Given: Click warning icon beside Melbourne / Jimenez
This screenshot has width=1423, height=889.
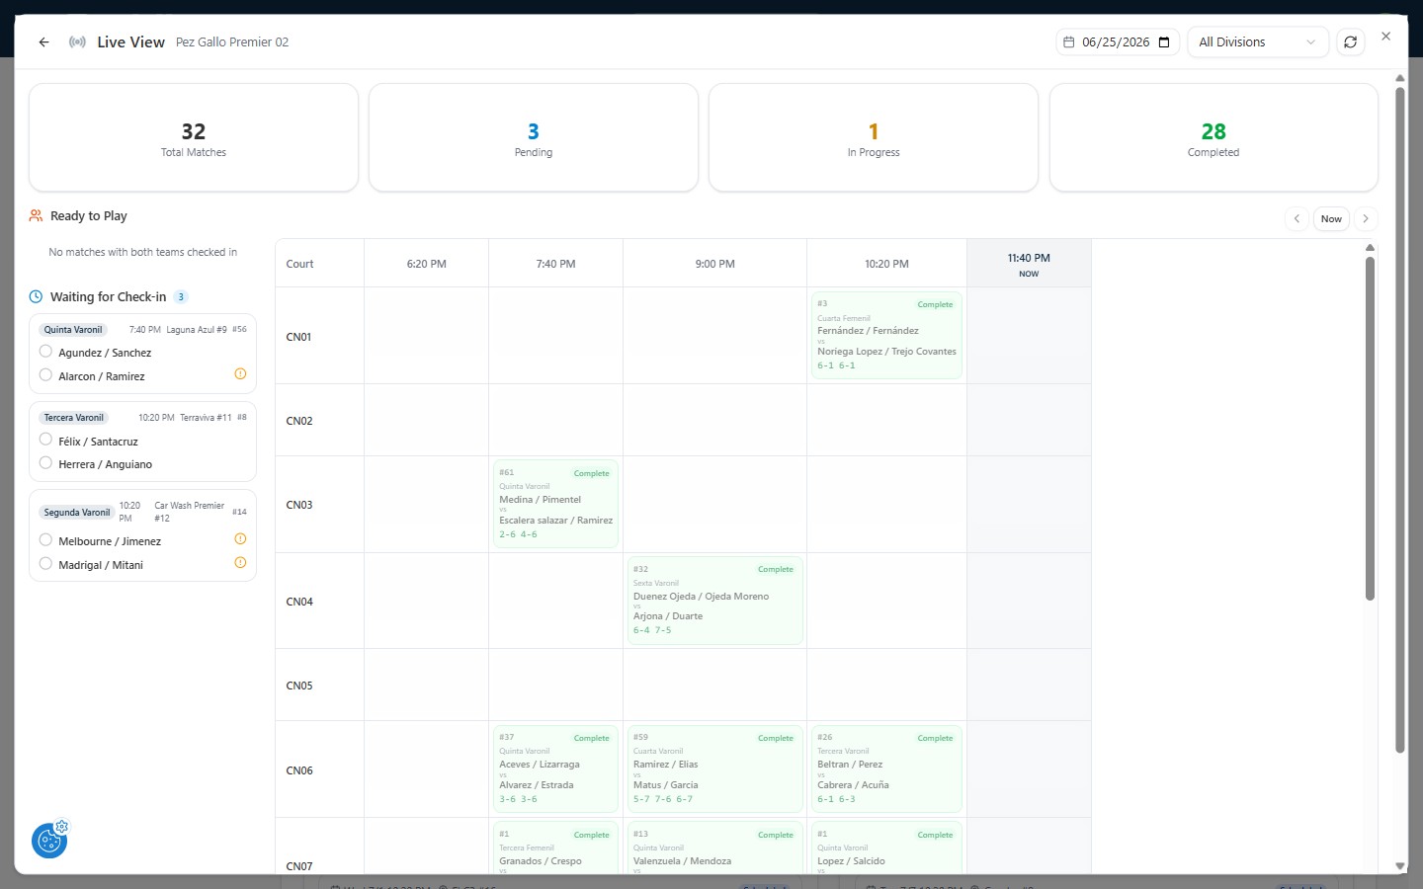Looking at the screenshot, I should [x=240, y=539].
